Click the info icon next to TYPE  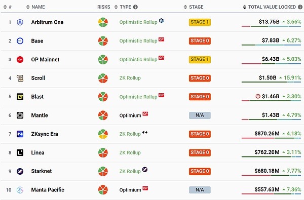(x=135, y=7)
